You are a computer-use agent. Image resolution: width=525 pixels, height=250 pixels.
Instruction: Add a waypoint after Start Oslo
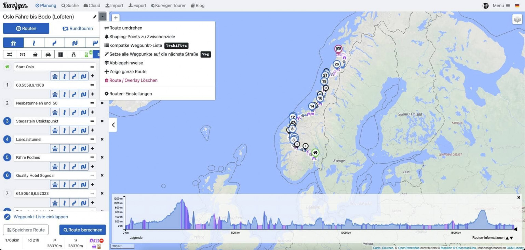92,76
